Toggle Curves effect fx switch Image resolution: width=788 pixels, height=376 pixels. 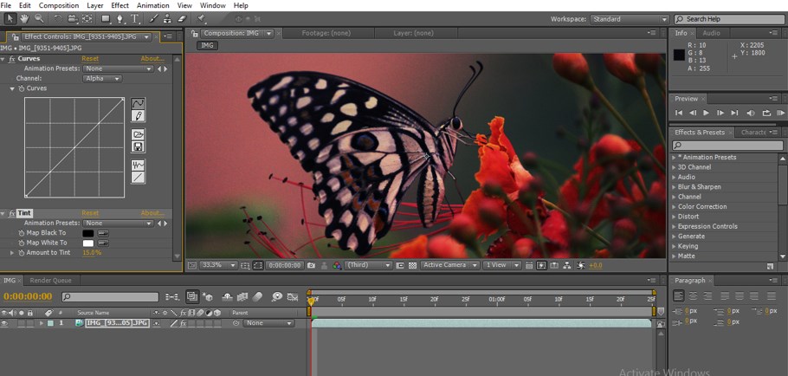pos(11,59)
